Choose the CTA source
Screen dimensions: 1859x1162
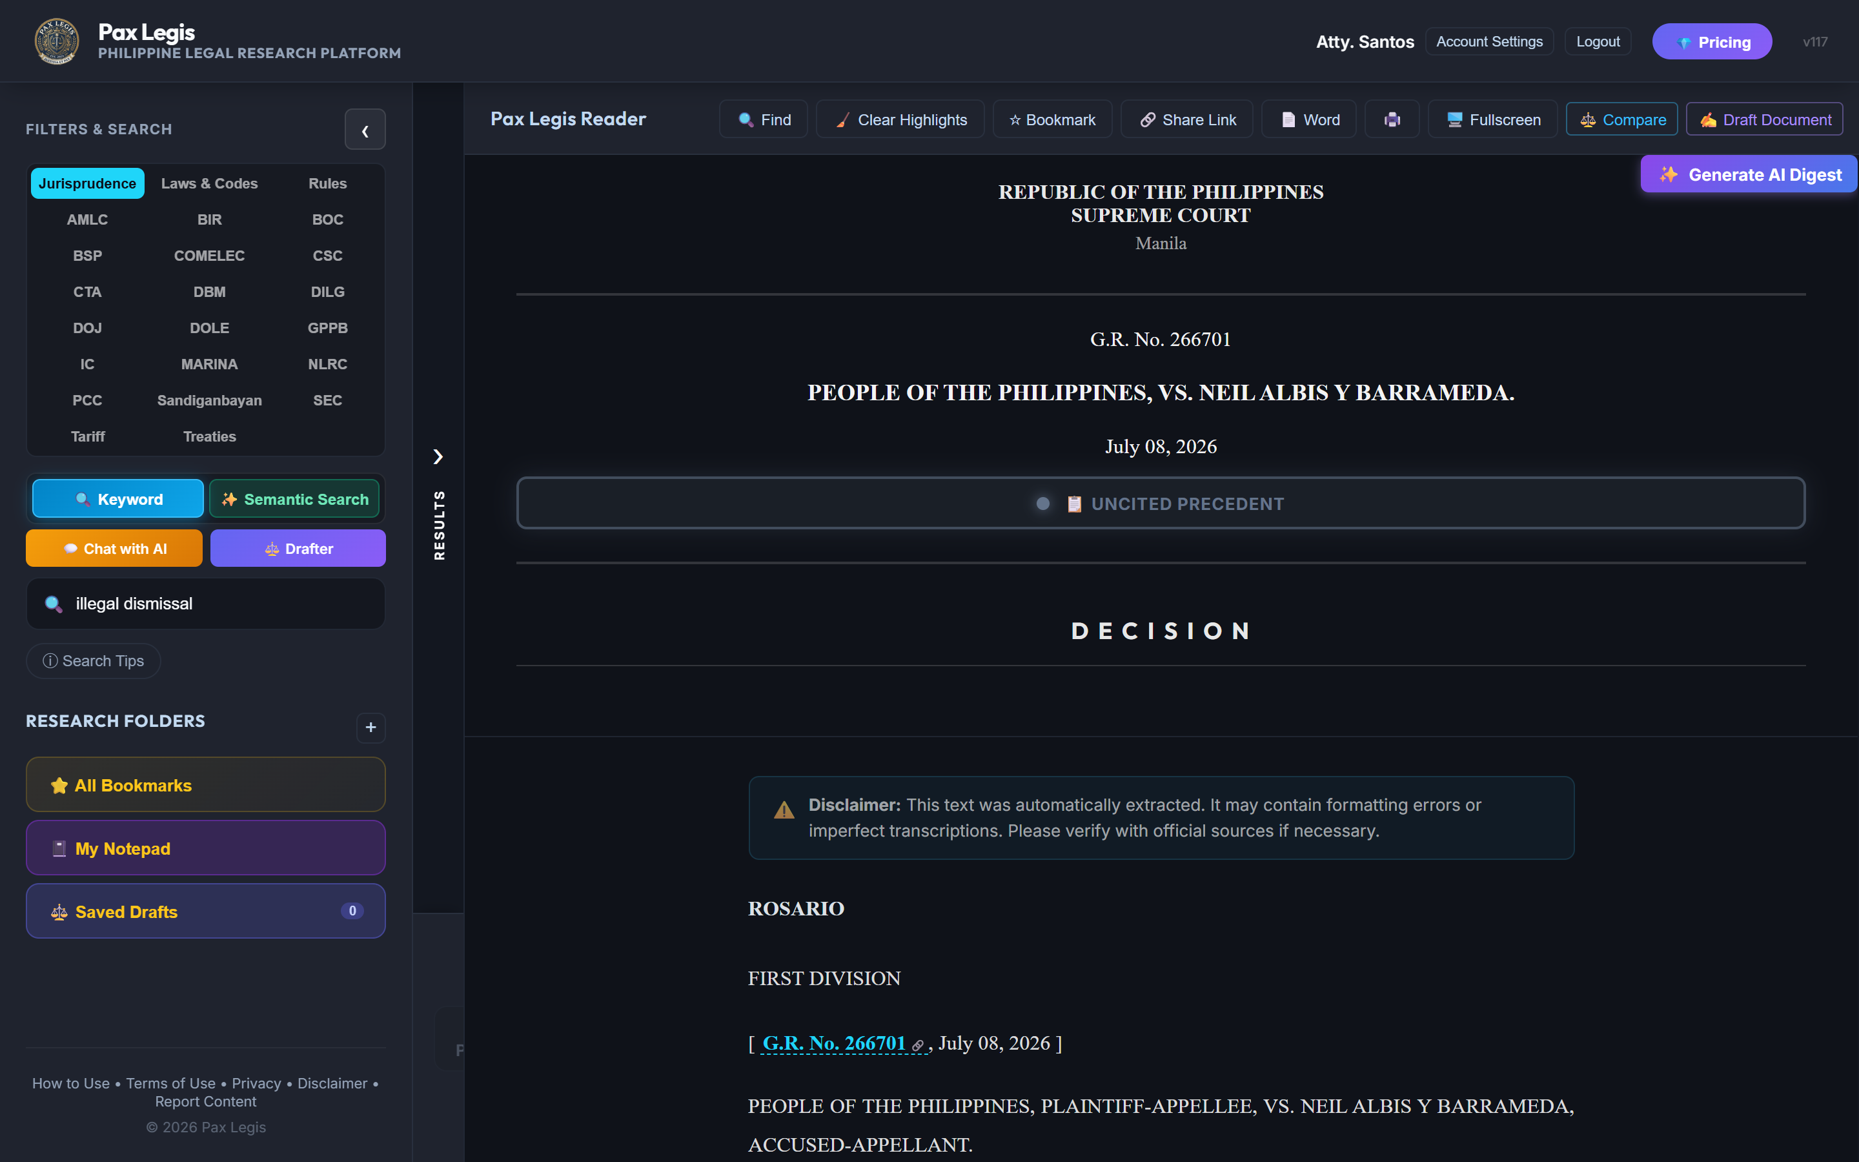pyautogui.click(x=86, y=292)
